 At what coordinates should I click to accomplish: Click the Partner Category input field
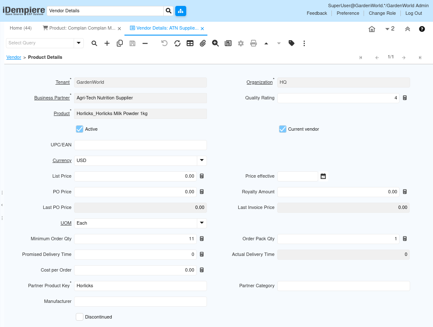tap(343, 286)
